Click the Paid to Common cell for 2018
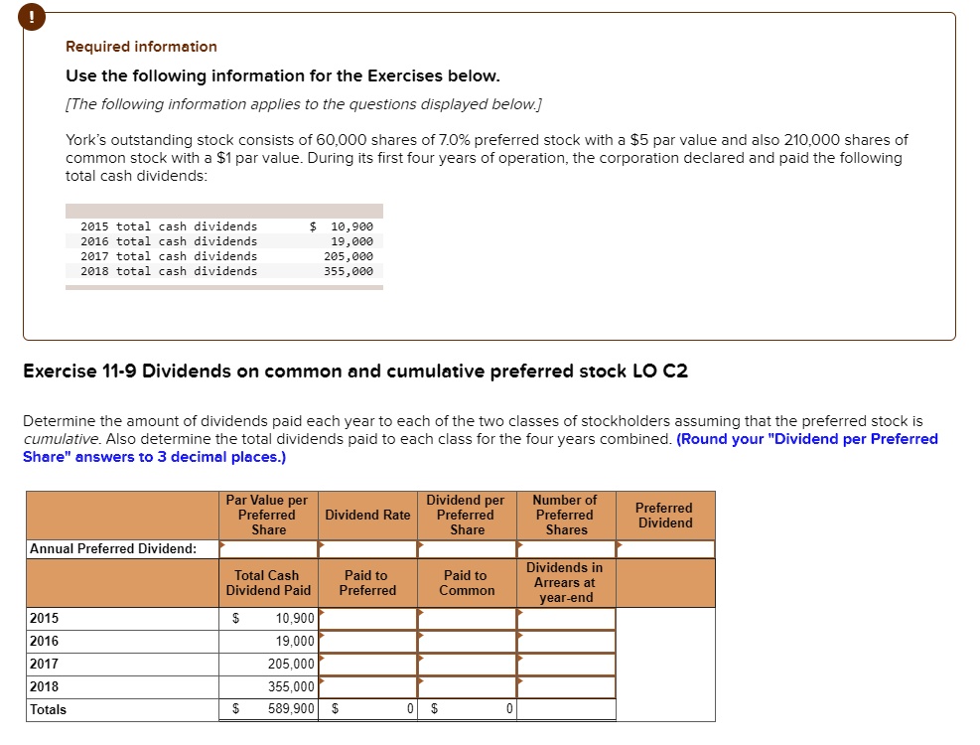The height and width of the screenshot is (745, 980). coord(469,686)
